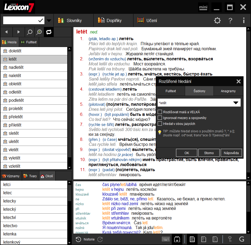This screenshot has height=245, width=251.
Task: Switch to the Hesla tab
Action: tap(10, 42)
